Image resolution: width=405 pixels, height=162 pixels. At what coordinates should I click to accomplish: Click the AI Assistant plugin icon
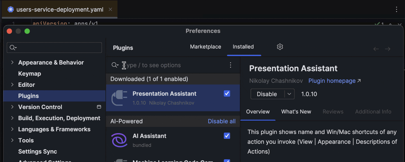tap(119, 140)
